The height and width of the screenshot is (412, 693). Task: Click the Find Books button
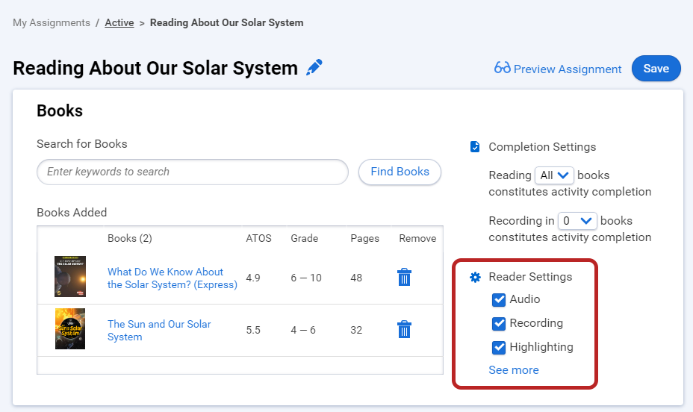(400, 172)
